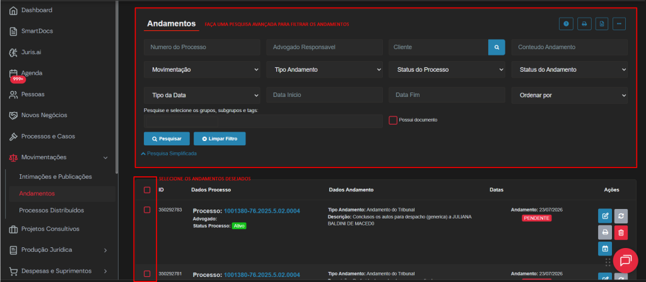
Task: Click the Novos Negócios handshake icon
Action: (x=13, y=116)
